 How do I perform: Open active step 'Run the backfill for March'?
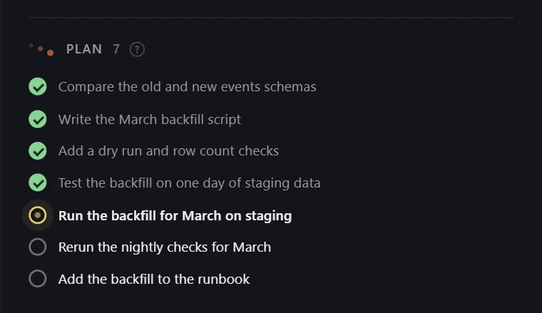[175, 215]
